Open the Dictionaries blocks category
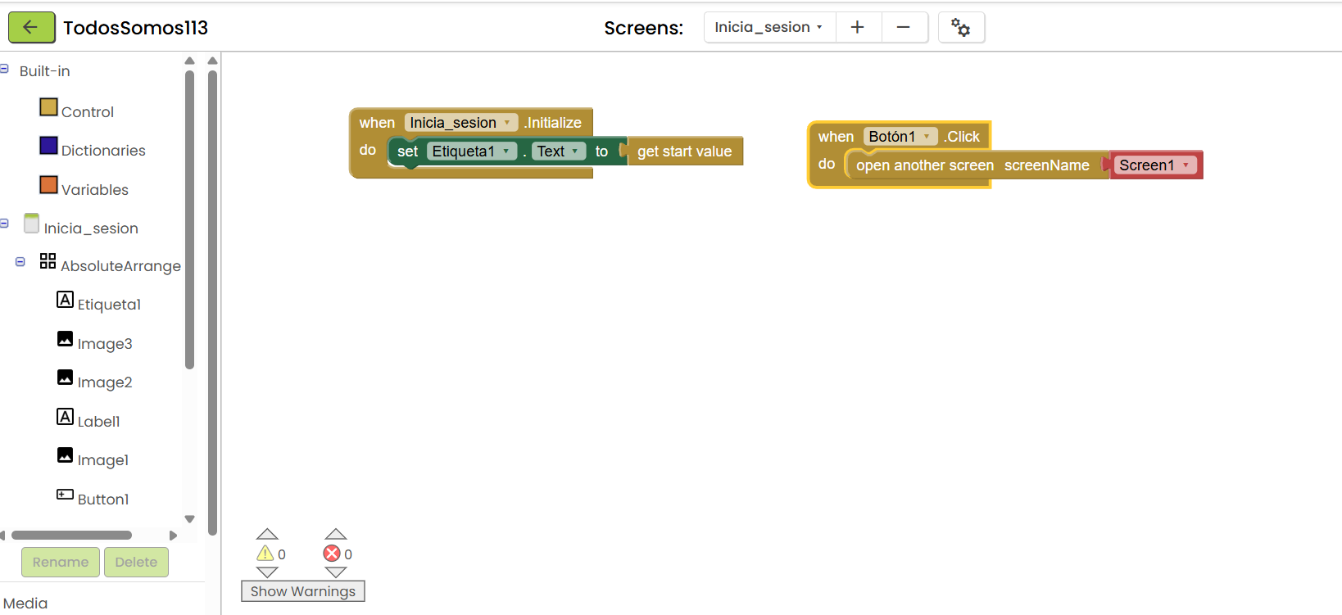 (102, 151)
